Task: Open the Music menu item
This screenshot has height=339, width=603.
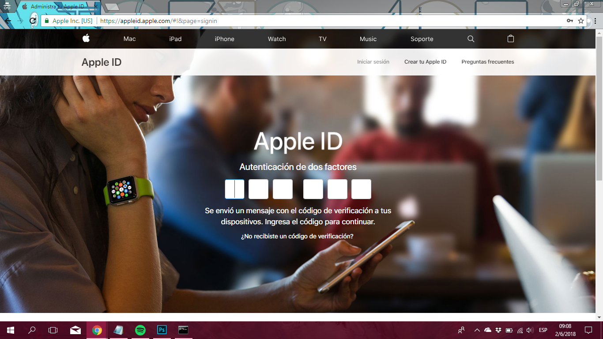Action: click(368, 39)
